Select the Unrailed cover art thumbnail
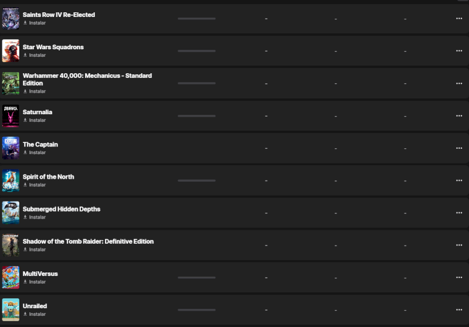The width and height of the screenshot is (469, 327). pos(11,310)
